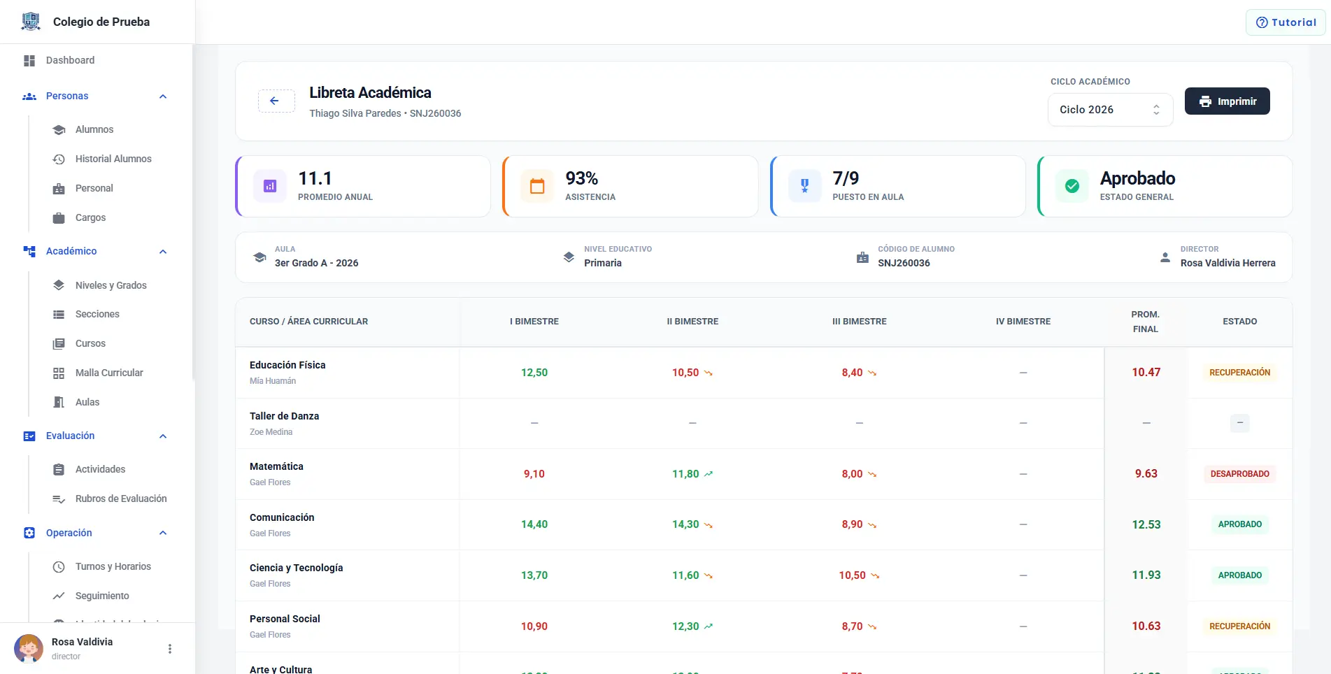Click the Cursos book icon

[x=59, y=344]
